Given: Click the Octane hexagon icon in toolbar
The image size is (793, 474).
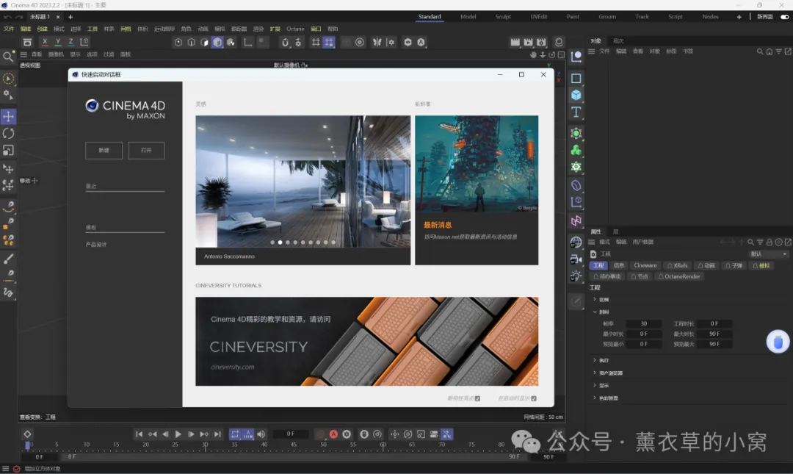Looking at the screenshot, I should click(408, 43).
